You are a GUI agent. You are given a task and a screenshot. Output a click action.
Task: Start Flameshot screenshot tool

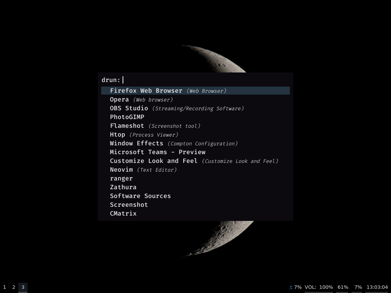point(195,126)
